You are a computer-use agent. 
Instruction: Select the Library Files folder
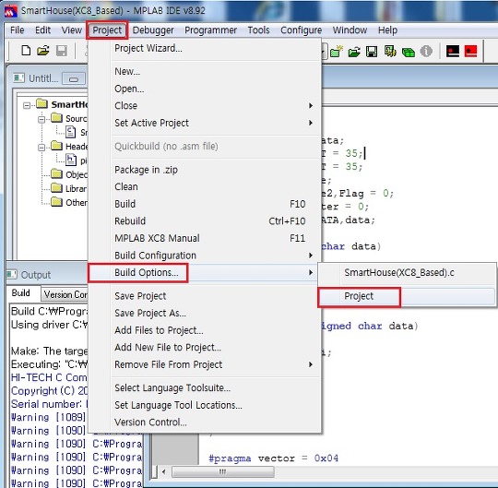[x=57, y=188]
